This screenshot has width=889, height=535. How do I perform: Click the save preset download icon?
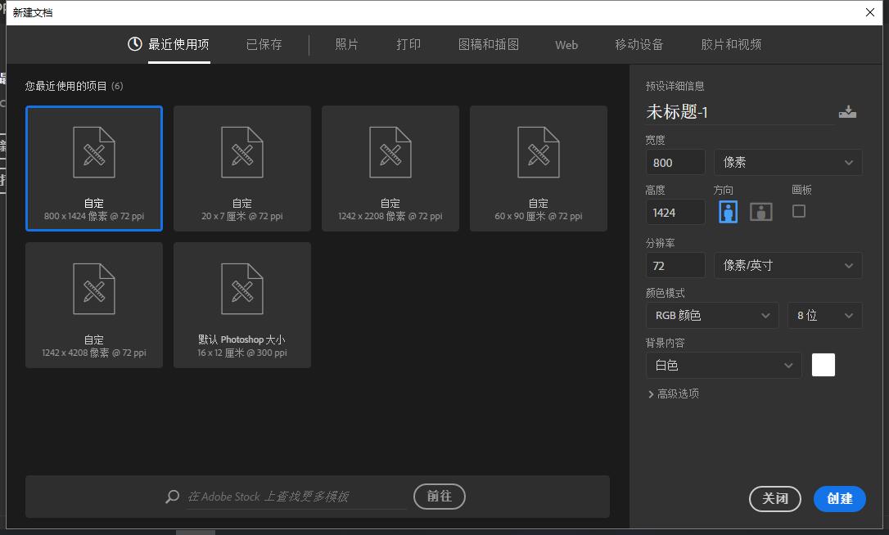point(848,111)
